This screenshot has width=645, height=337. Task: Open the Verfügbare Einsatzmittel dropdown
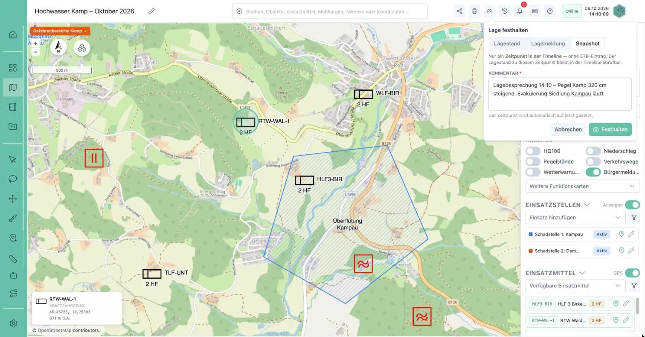(x=575, y=285)
